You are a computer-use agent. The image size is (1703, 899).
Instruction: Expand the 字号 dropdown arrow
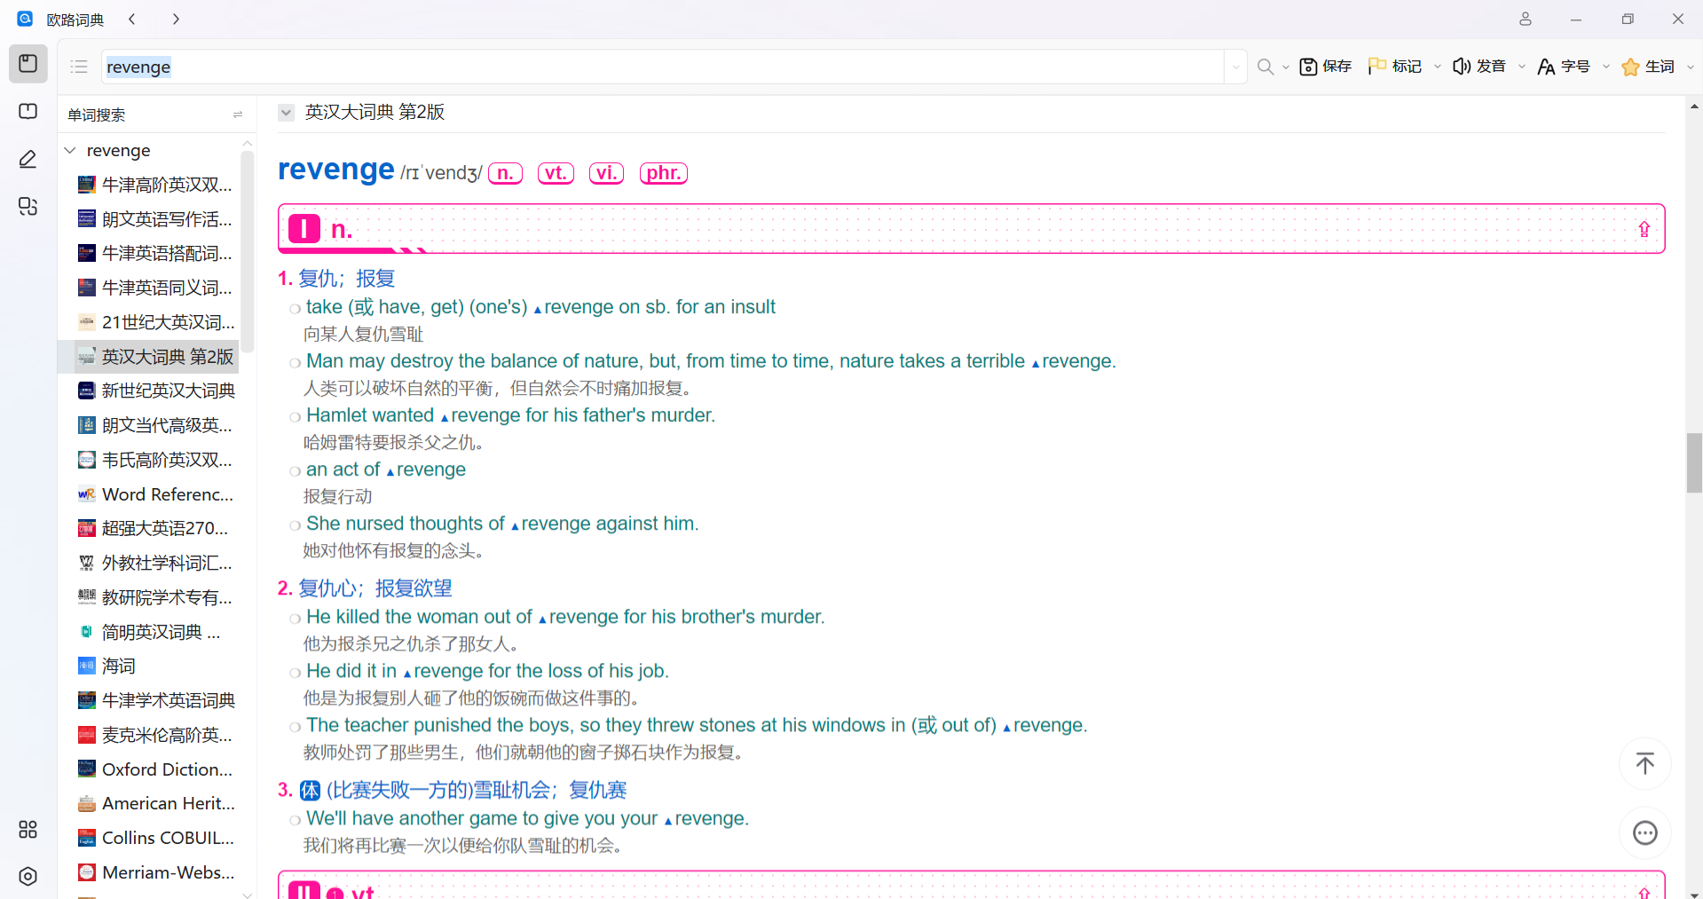(x=1606, y=67)
